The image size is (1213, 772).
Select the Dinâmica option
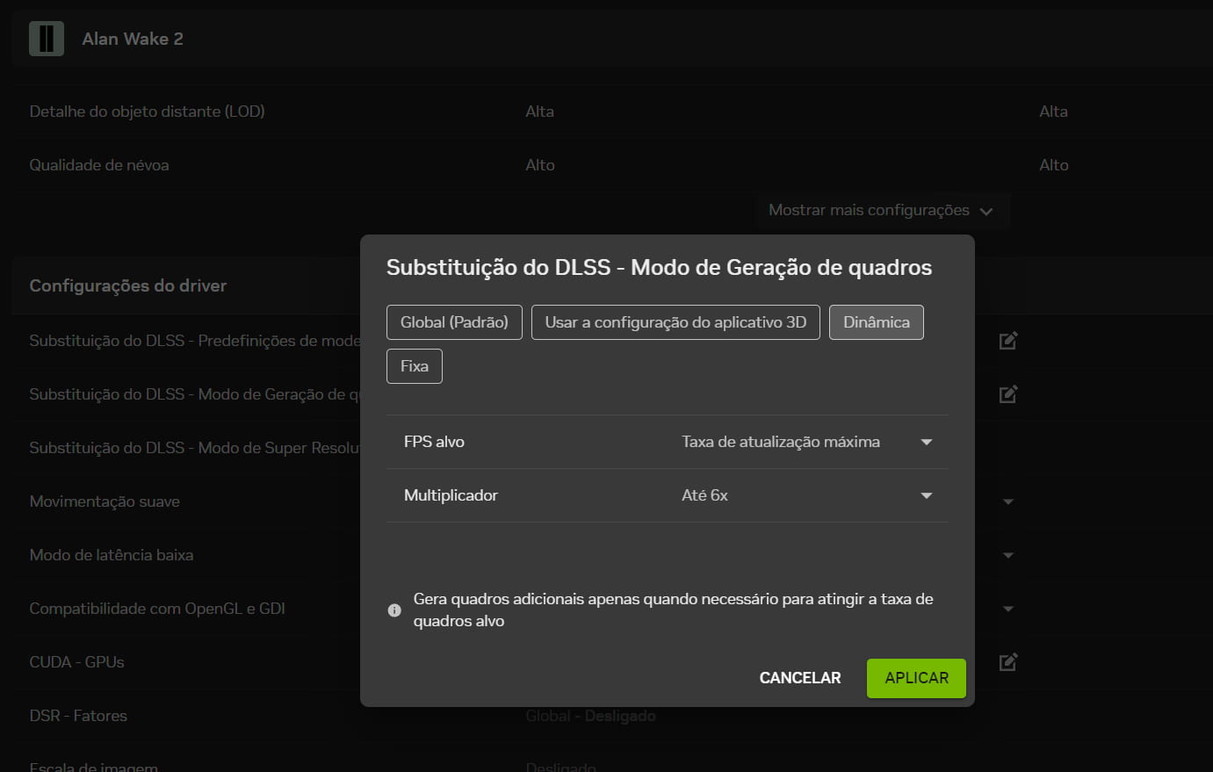(x=876, y=321)
